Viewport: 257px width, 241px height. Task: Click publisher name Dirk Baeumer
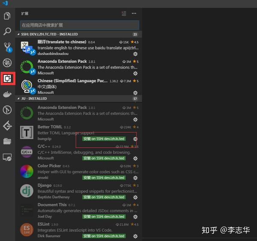49,236
